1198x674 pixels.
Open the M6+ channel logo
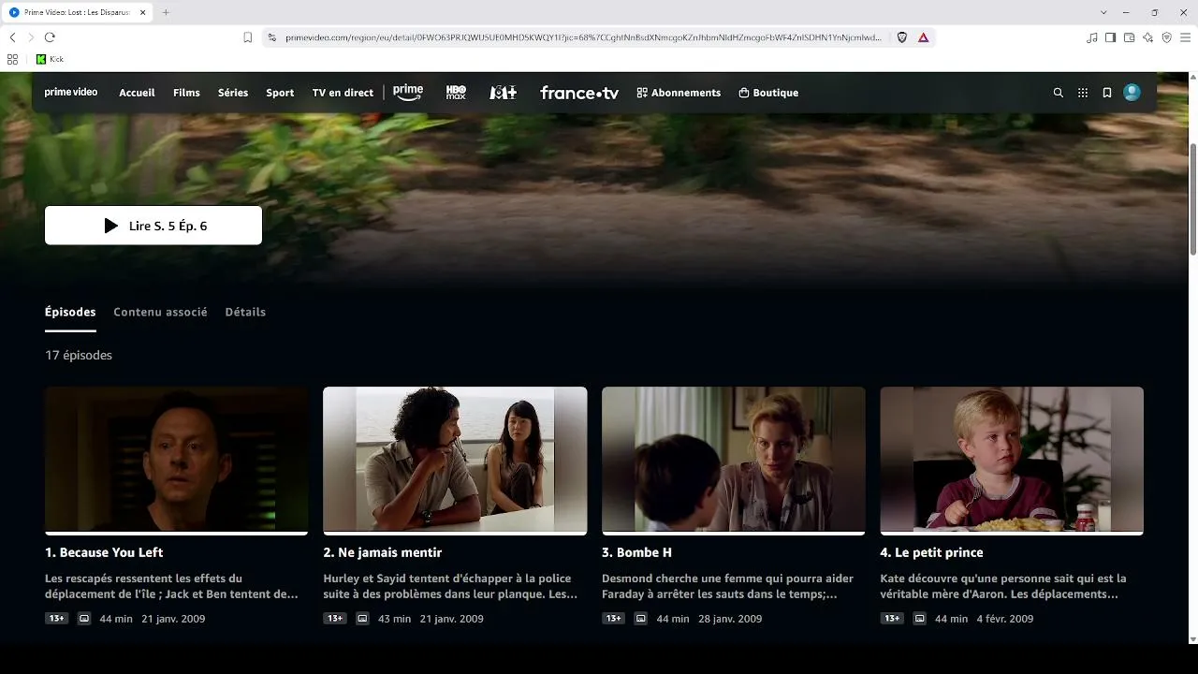[x=504, y=93]
